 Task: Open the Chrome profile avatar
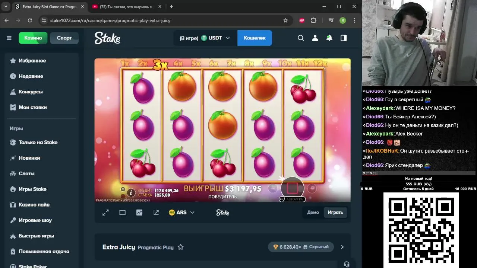point(342,20)
